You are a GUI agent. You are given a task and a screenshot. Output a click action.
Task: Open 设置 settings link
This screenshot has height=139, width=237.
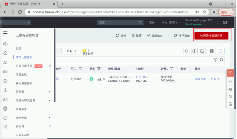tap(136, 36)
